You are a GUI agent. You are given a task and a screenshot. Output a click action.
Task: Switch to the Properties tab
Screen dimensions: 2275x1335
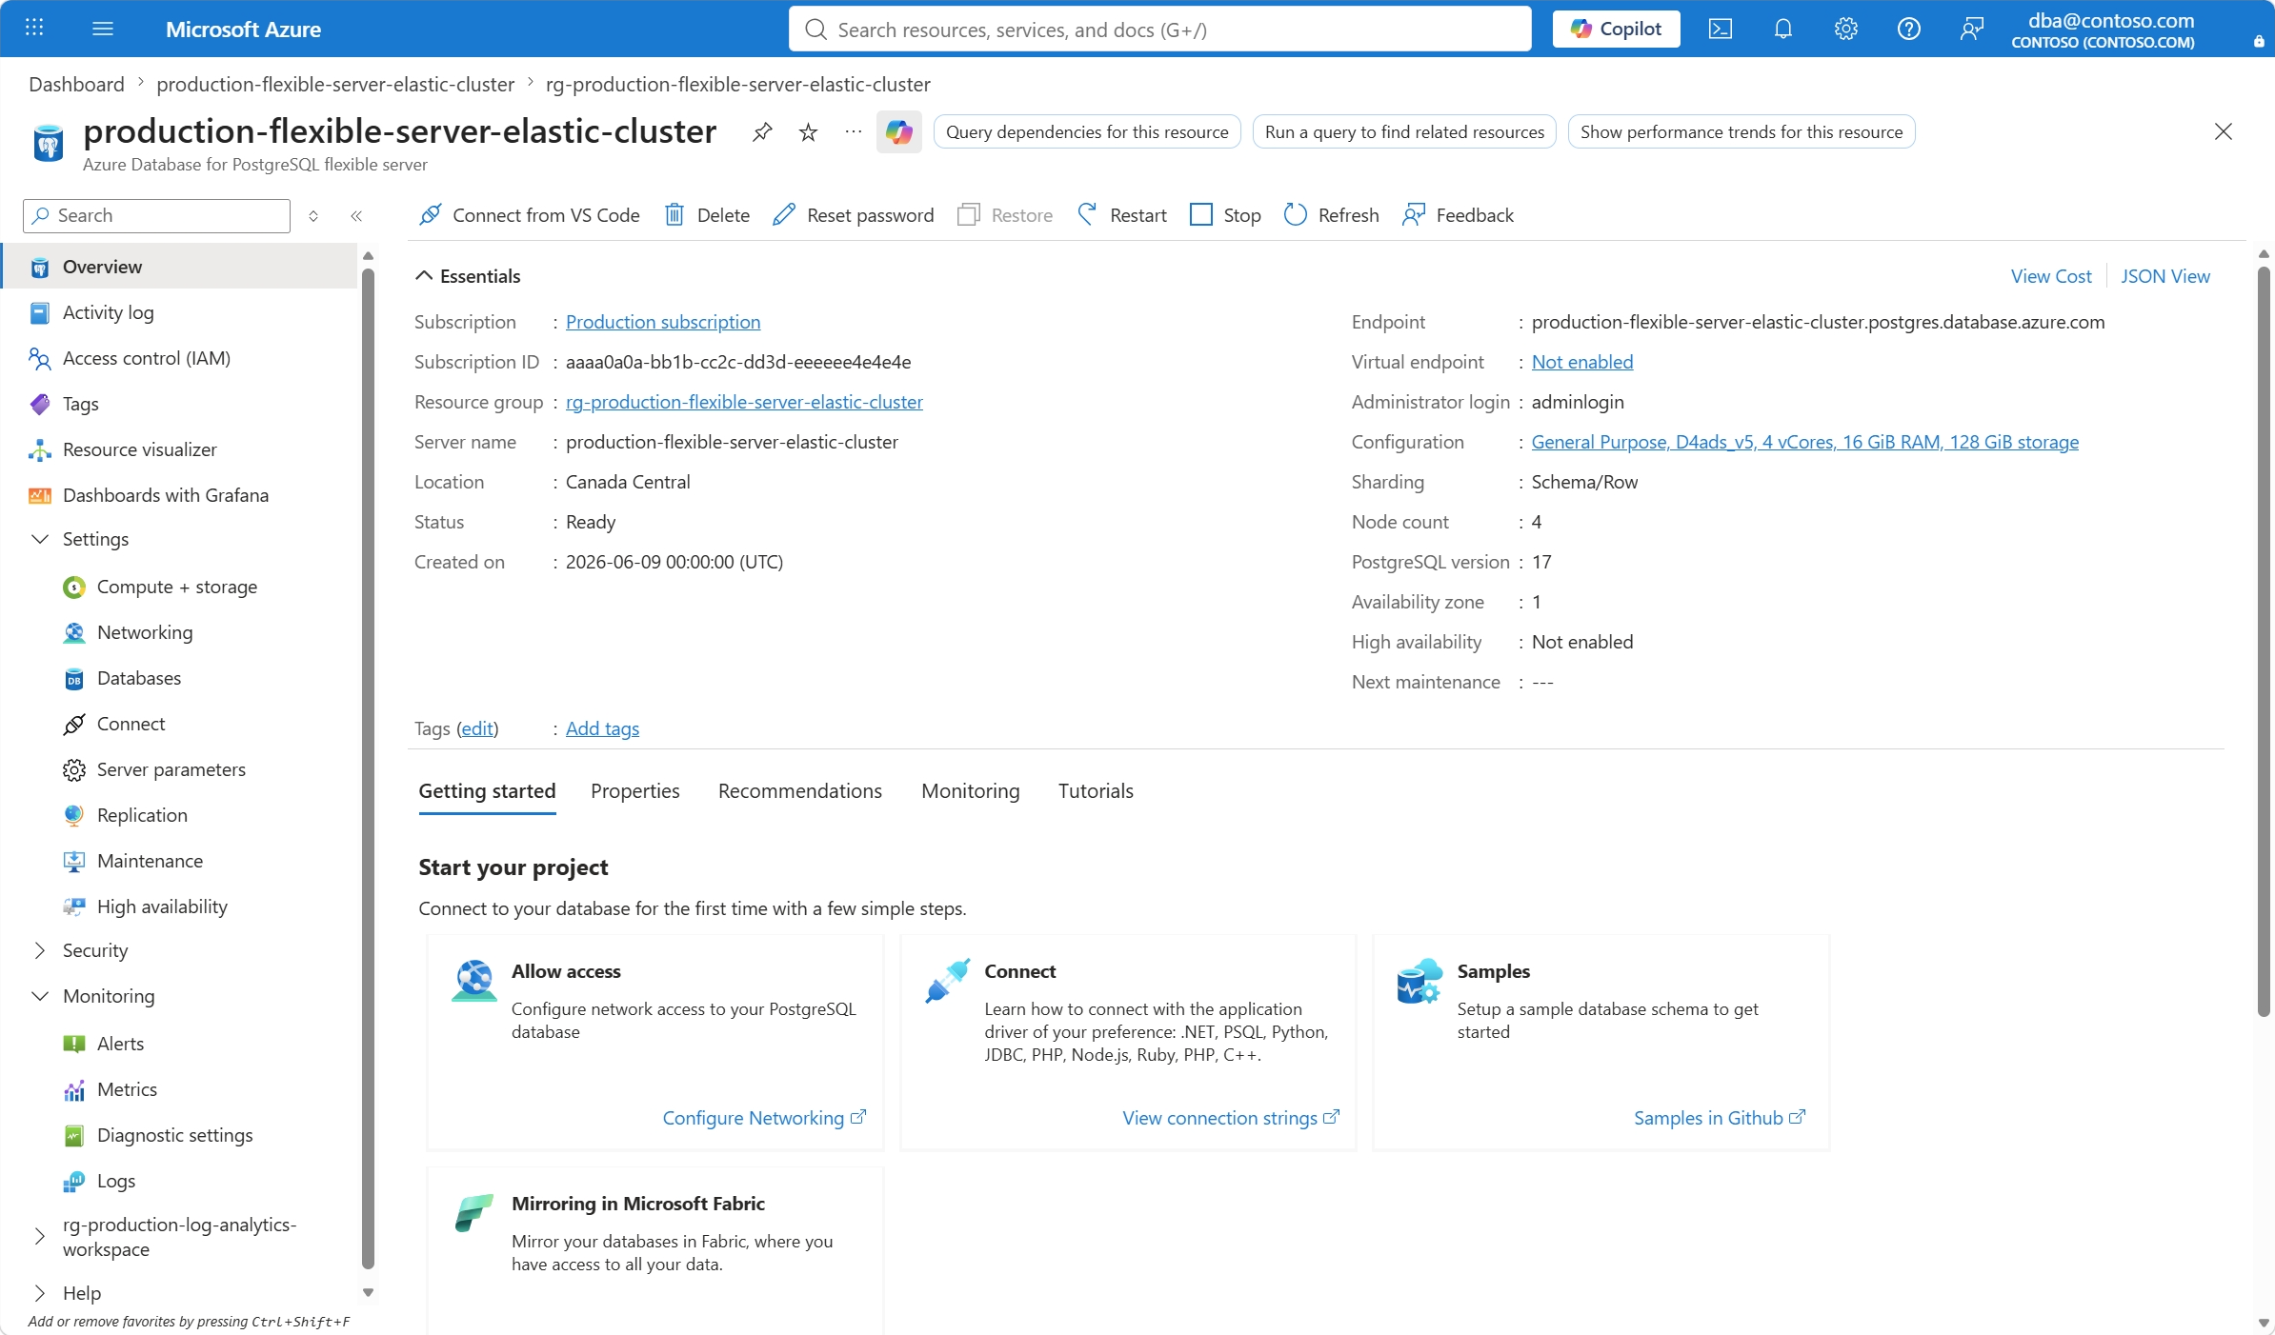(635, 791)
